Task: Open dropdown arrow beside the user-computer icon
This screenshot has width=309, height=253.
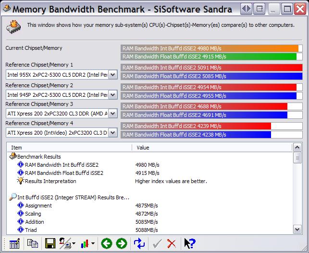Action: [74, 243]
